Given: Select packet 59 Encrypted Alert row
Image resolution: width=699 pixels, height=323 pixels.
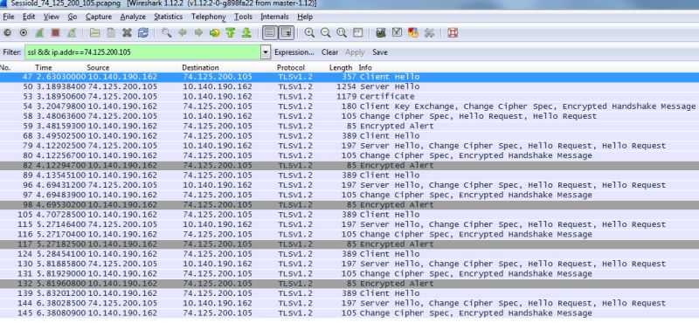Looking at the screenshot, I should tap(349, 126).
